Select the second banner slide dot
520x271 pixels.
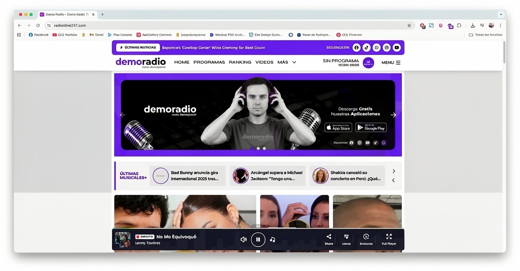(258, 148)
